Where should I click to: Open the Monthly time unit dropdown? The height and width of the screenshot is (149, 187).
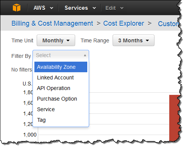click(x=56, y=40)
